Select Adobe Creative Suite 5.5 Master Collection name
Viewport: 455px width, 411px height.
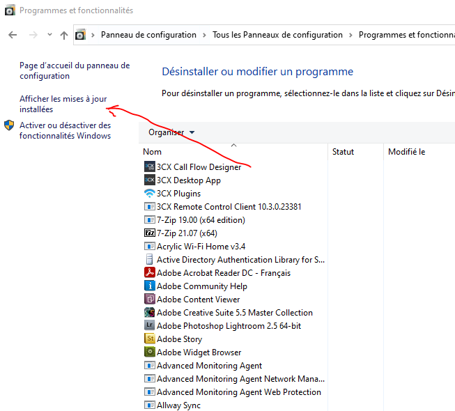234,313
